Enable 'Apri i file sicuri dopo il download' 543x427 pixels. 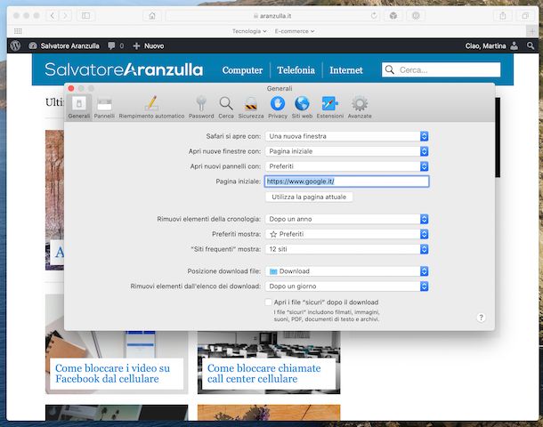pos(268,302)
